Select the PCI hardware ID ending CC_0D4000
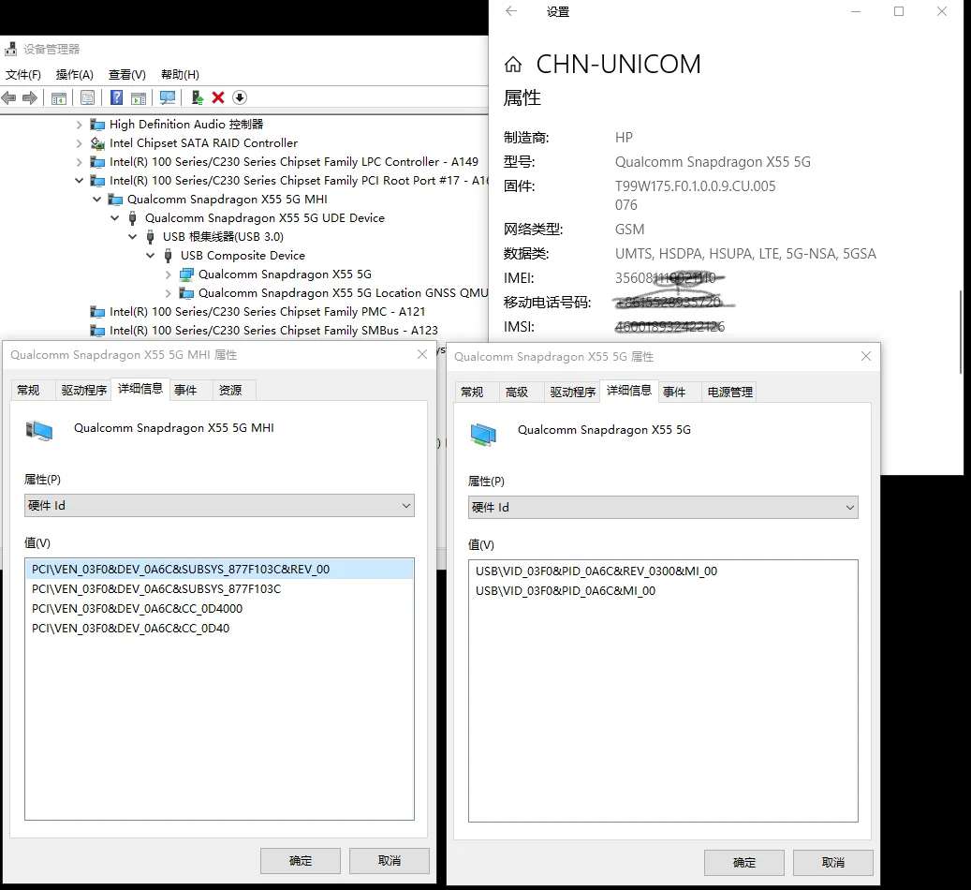This screenshot has width=971, height=890. tap(219, 609)
